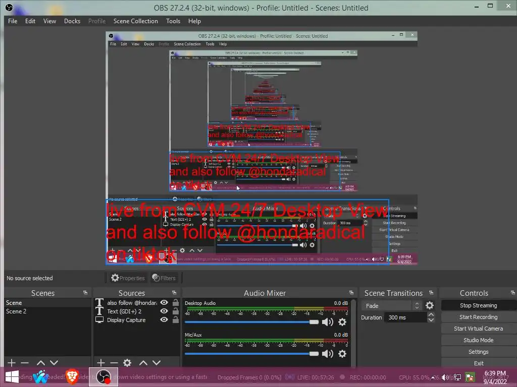Lock the Text (GDI+) 2 source

(x=176, y=311)
